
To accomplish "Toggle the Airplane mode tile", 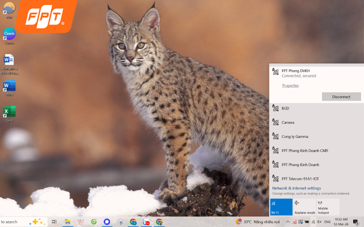I will 305,207.
